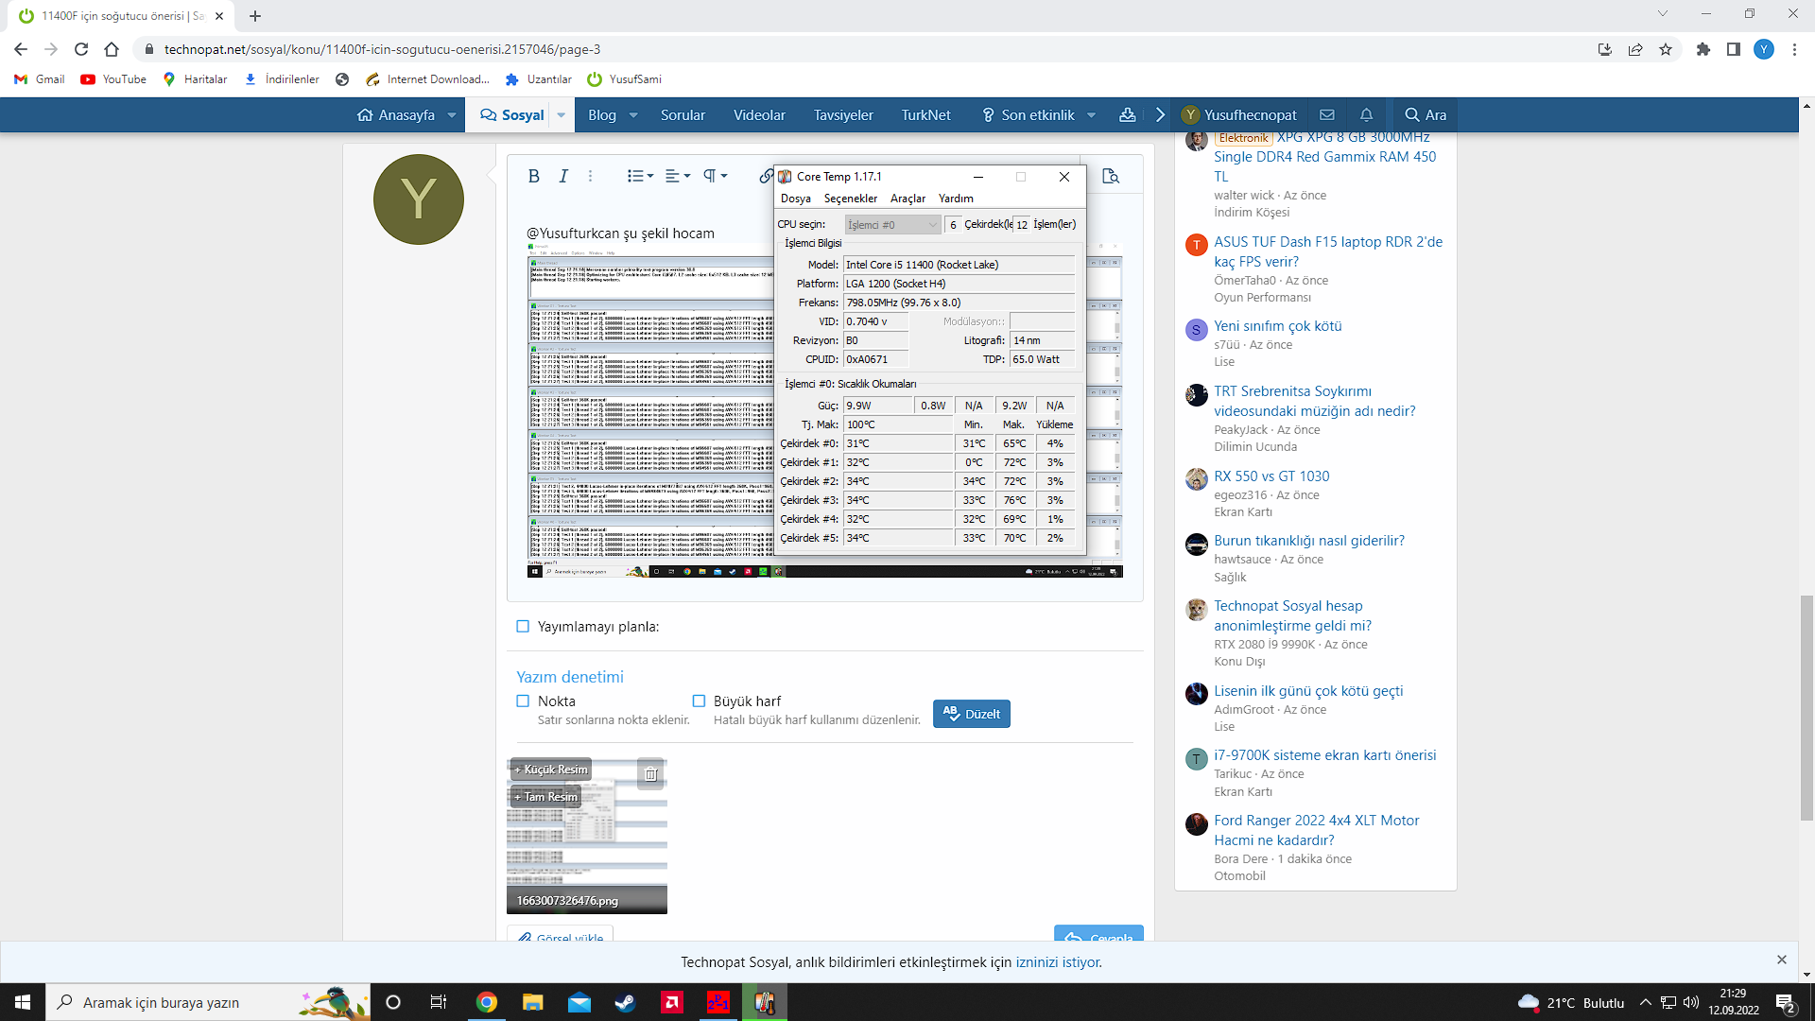Check the Nokta spelling option
This screenshot has width=1815, height=1021.
[523, 701]
